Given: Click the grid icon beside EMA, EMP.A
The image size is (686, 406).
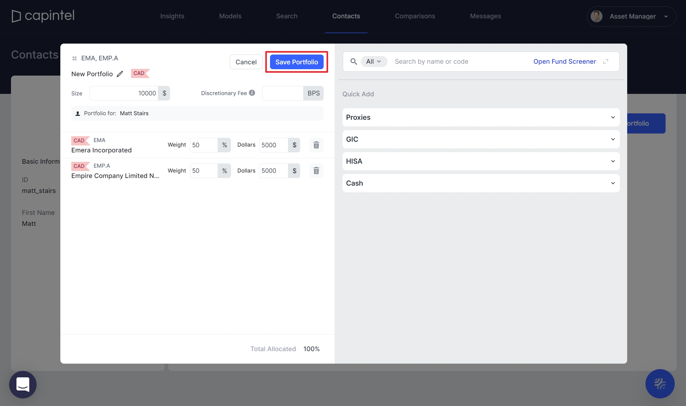Looking at the screenshot, I should [x=74, y=58].
